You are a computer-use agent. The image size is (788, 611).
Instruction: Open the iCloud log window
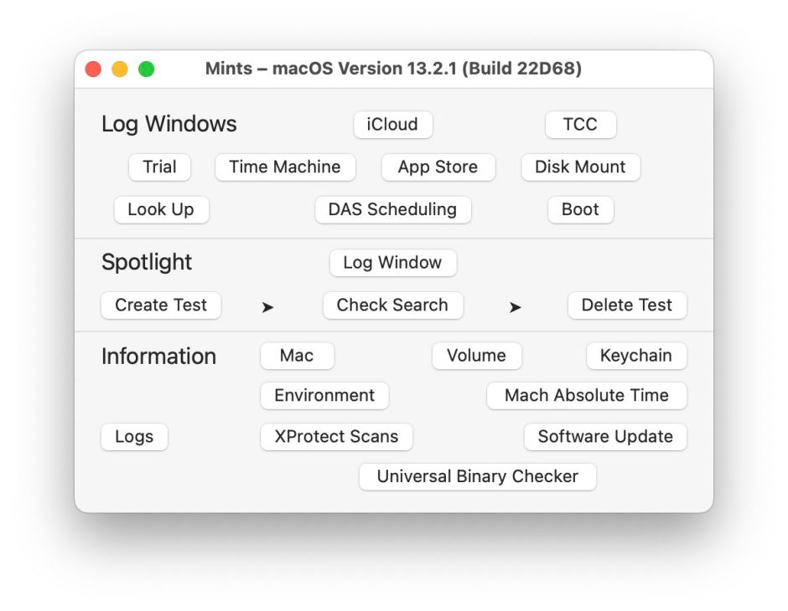tap(392, 125)
